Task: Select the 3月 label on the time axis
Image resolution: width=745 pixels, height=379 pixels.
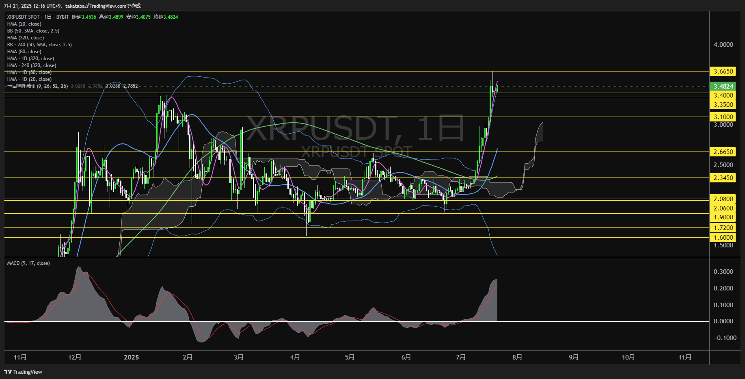Action: point(239,357)
